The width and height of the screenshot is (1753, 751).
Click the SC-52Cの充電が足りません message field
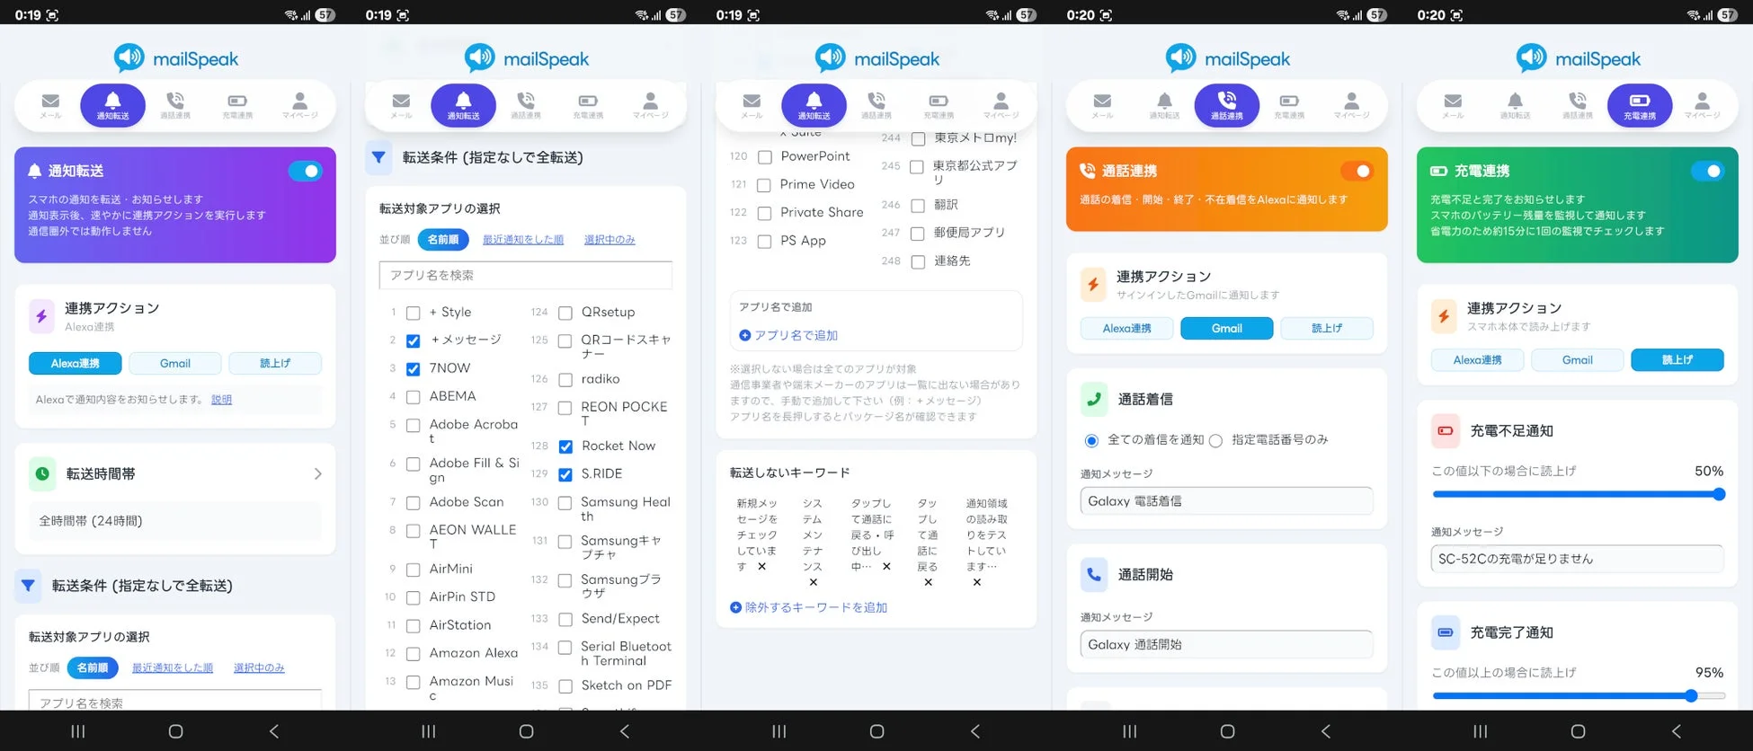pos(1577,559)
